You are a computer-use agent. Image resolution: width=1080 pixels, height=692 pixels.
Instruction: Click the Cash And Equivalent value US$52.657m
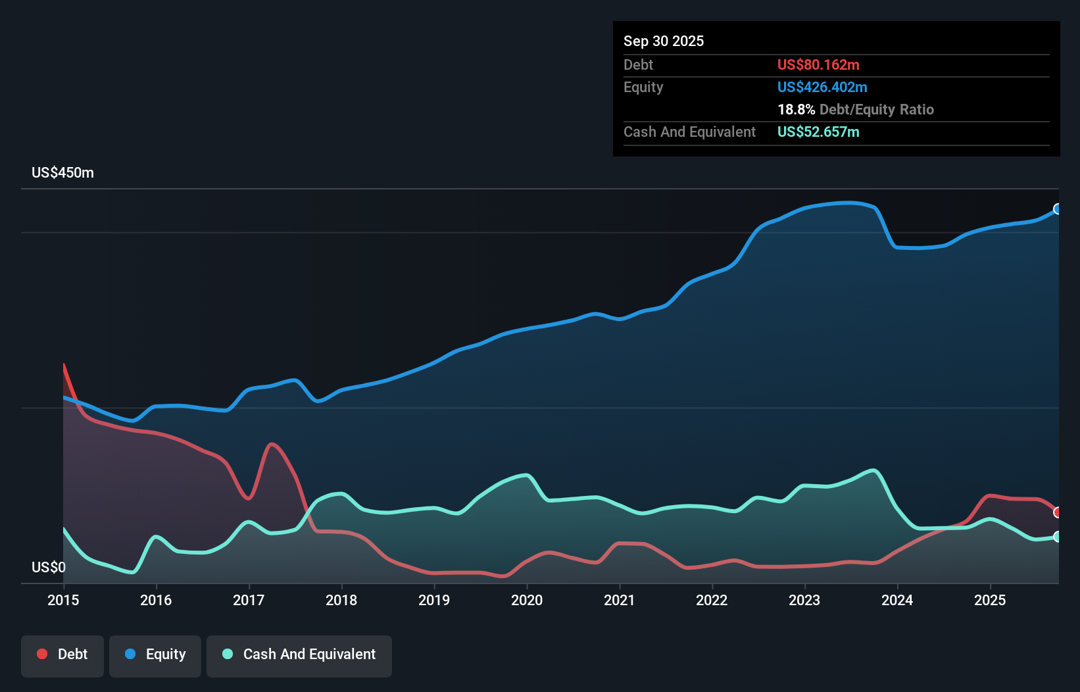[x=819, y=132]
